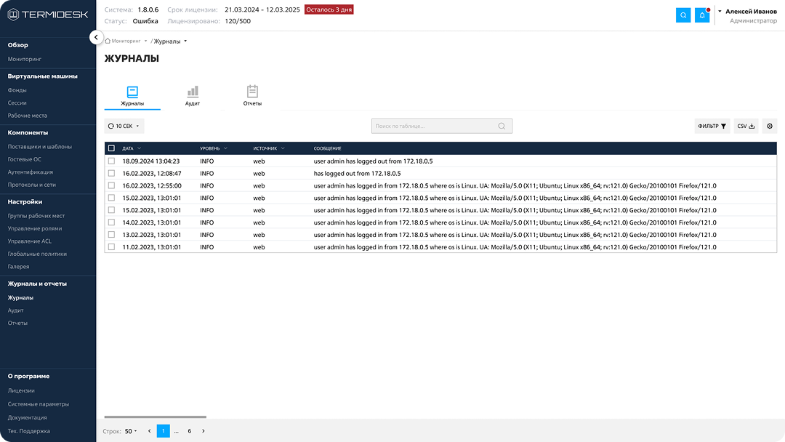The width and height of the screenshot is (785, 442).
Task: Toggle the select-all checkbox in table header
Action: click(x=111, y=148)
